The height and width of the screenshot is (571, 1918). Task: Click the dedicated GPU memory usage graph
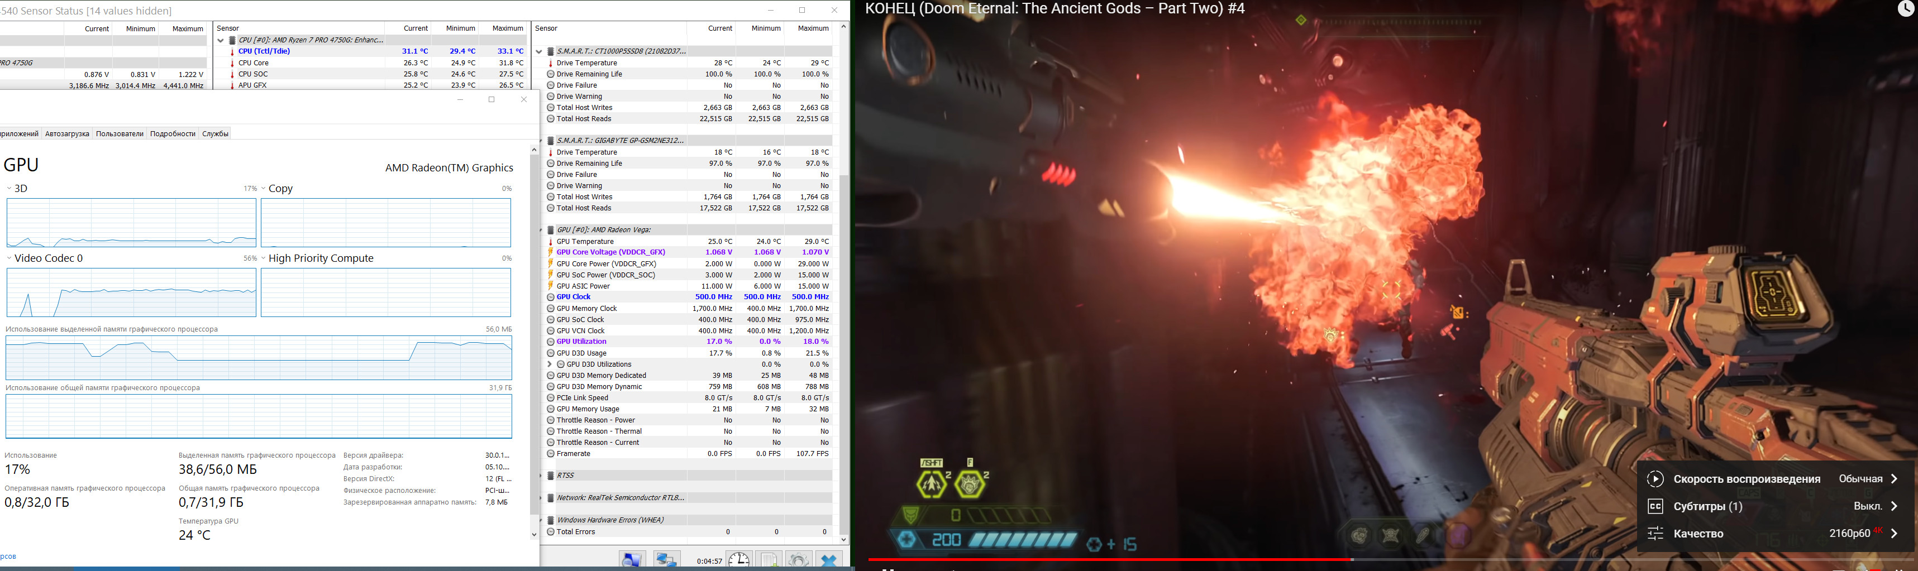[259, 358]
